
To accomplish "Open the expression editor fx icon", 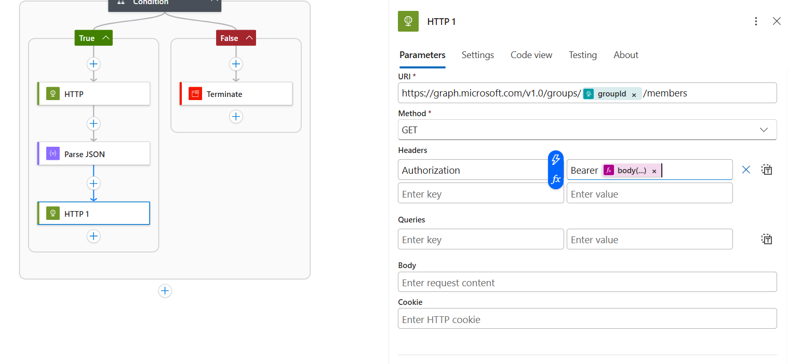I will point(556,179).
